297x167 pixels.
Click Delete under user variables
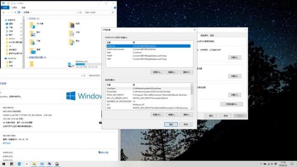[187, 72]
